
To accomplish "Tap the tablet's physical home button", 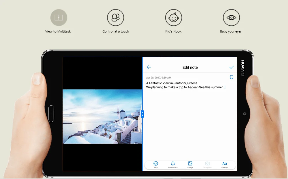I will click(x=51, y=114).
